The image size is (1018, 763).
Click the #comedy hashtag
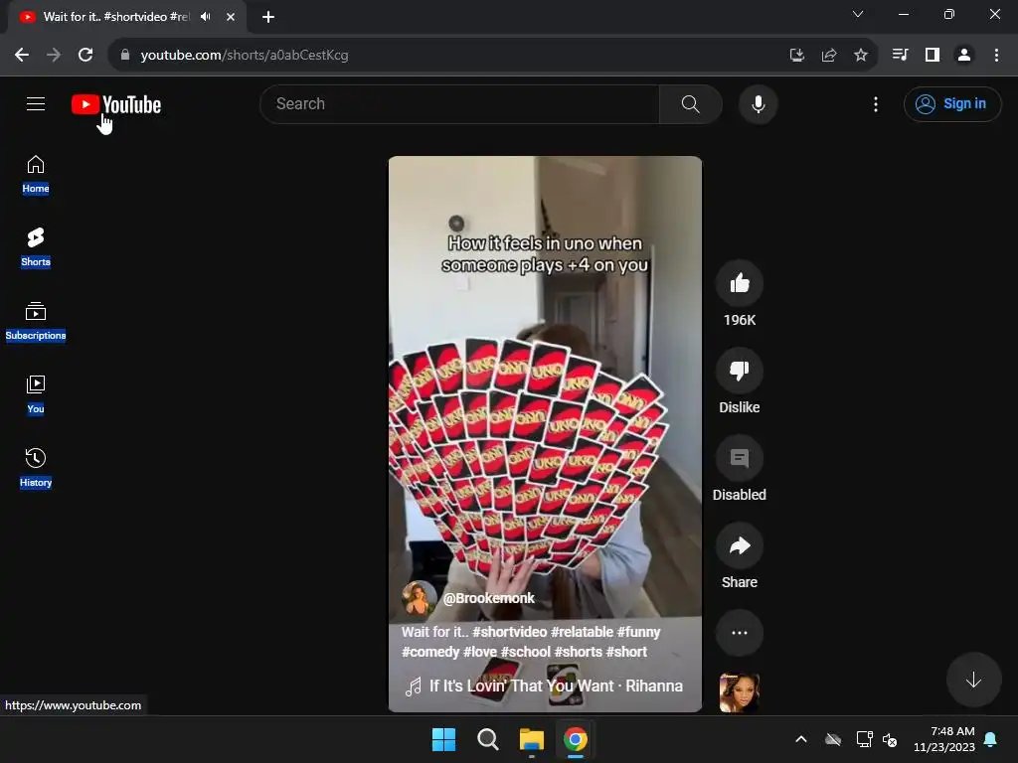pyautogui.click(x=430, y=652)
